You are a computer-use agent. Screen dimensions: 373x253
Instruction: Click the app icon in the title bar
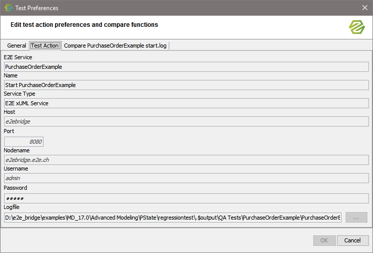click(x=9, y=8)
